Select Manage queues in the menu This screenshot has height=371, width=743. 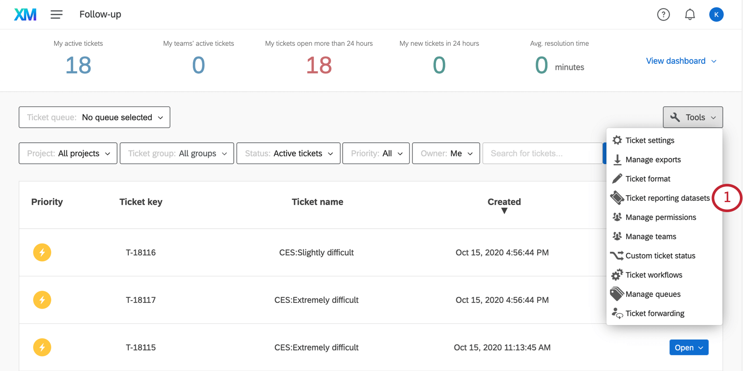653,294
